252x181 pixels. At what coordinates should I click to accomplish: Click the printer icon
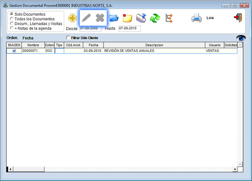197,18
